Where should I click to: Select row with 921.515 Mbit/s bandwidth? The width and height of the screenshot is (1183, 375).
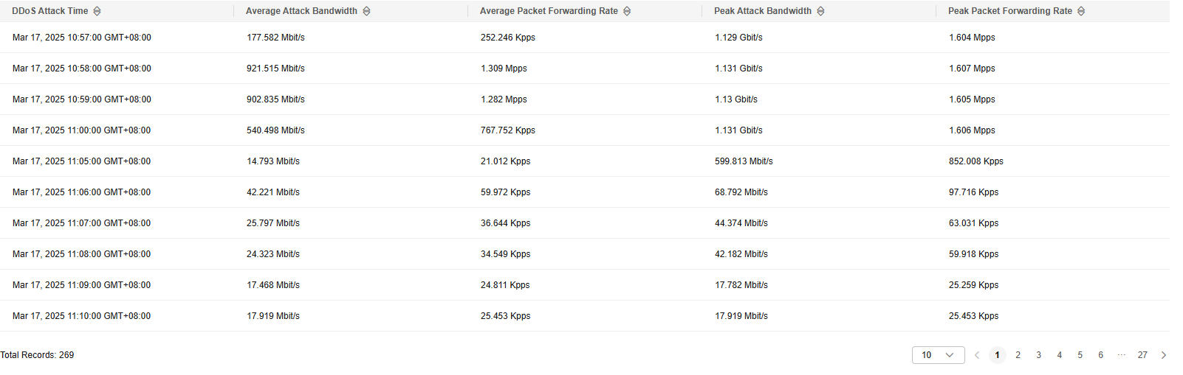tap(585, 69)
